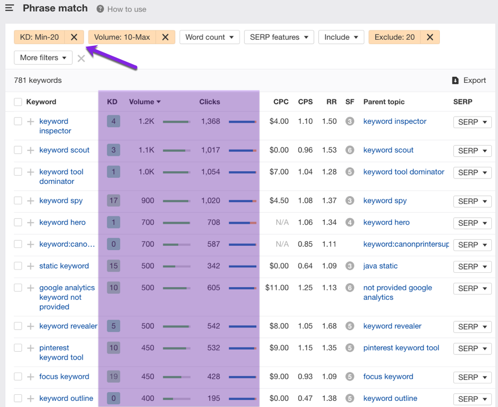The height and width of the screenshot is (407, 498).
Task: Open SERP dropdown for static keyword
Action: [x=473, y=267]
